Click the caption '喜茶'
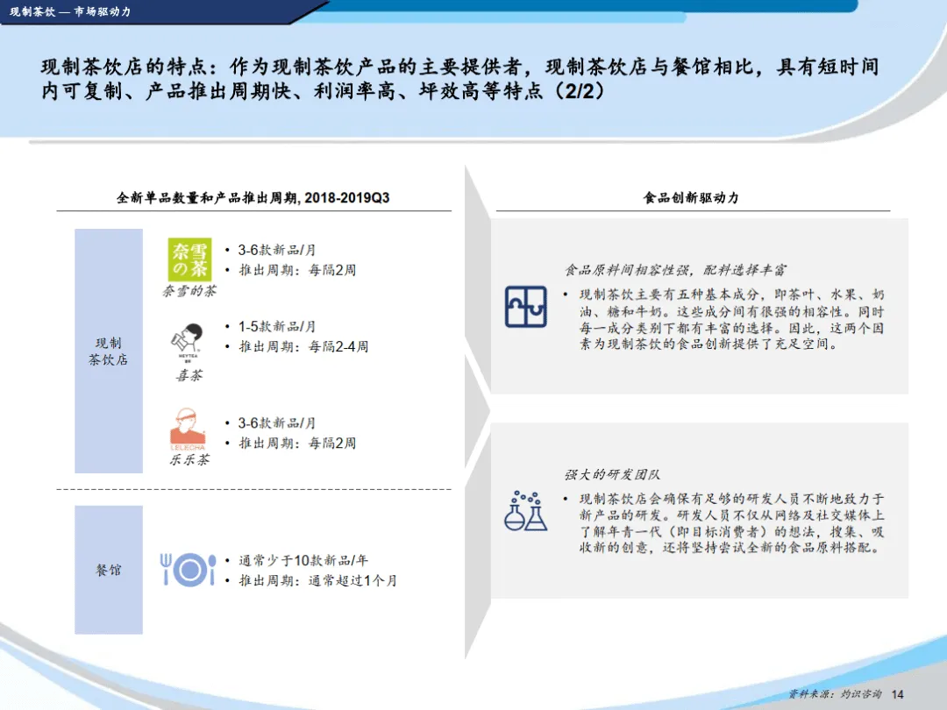This screenshot has width=947, height=710. click(x=189, y=375)
